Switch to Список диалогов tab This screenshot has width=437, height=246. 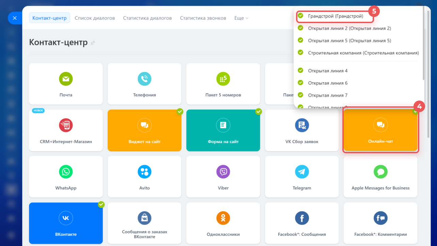[x=95, y=18]
